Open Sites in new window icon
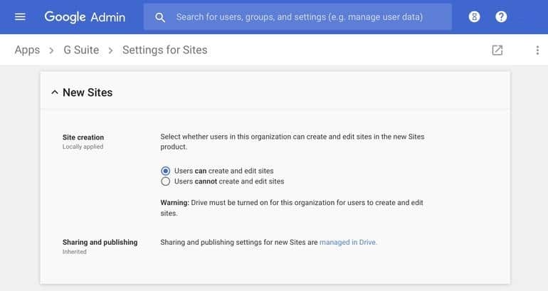The image size is (548, 291). coord(497,50)
